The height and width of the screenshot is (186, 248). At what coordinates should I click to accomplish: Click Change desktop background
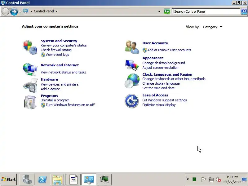[164, 63]
